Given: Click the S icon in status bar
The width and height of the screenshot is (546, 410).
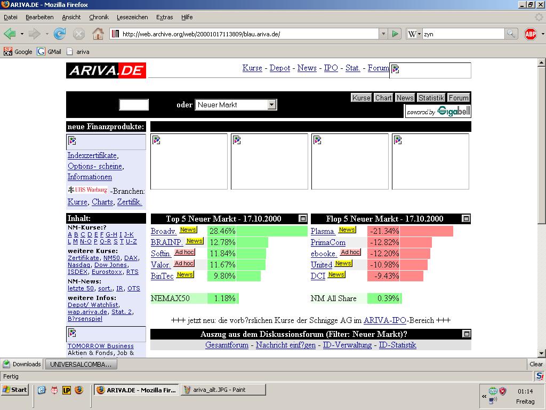Looking at the screenshot, I should point(540,376).
